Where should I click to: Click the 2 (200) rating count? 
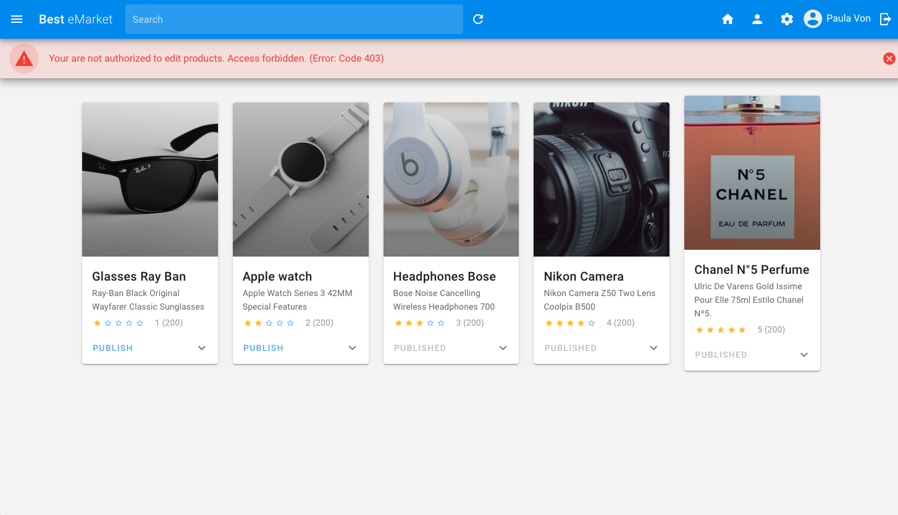pos(319,323)
